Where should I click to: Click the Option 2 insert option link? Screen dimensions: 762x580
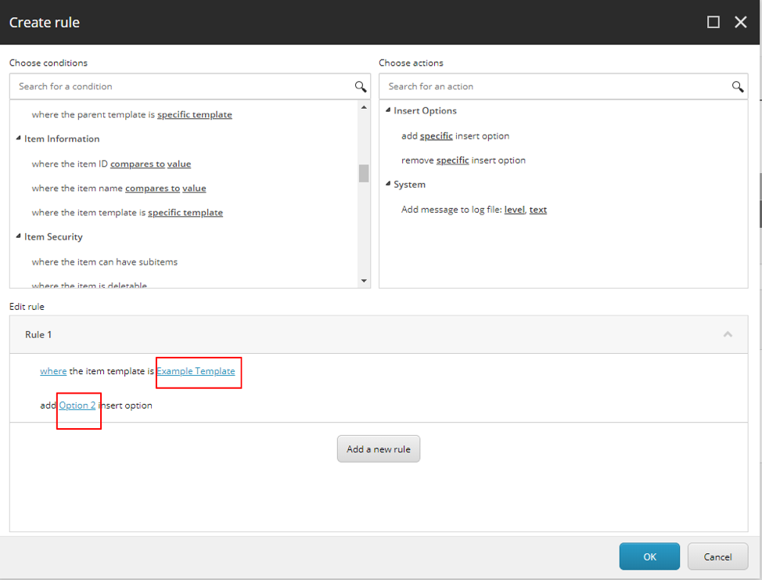[x=77, y=405]
